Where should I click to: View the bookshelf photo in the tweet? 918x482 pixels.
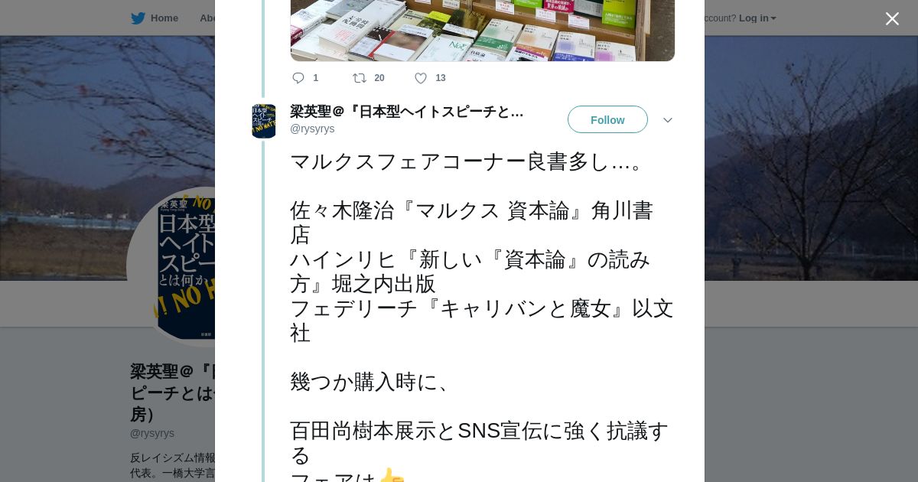coord(483,31)
